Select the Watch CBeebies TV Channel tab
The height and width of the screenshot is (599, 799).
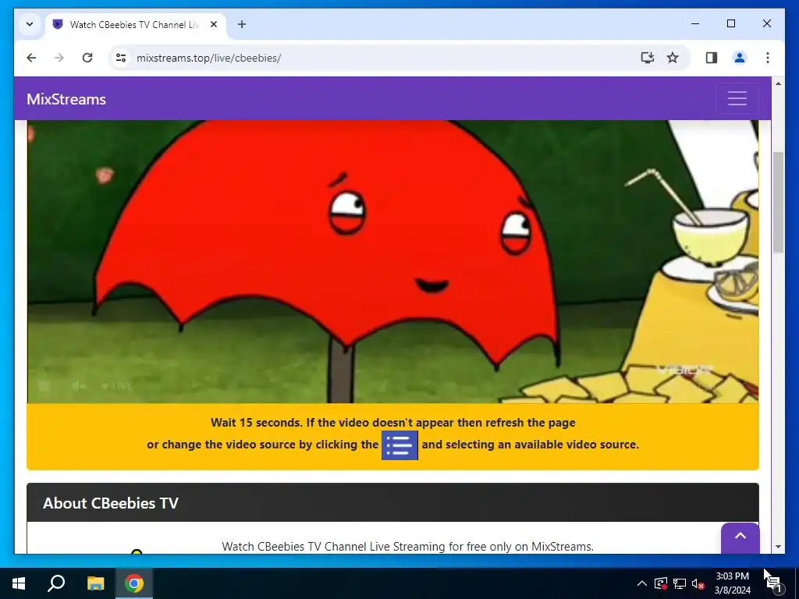(x=134, y=24)
